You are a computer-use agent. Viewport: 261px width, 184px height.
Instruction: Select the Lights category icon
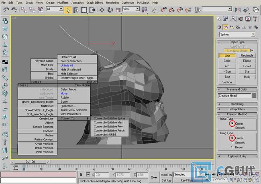pyautogui.click(x=232, y=27)
